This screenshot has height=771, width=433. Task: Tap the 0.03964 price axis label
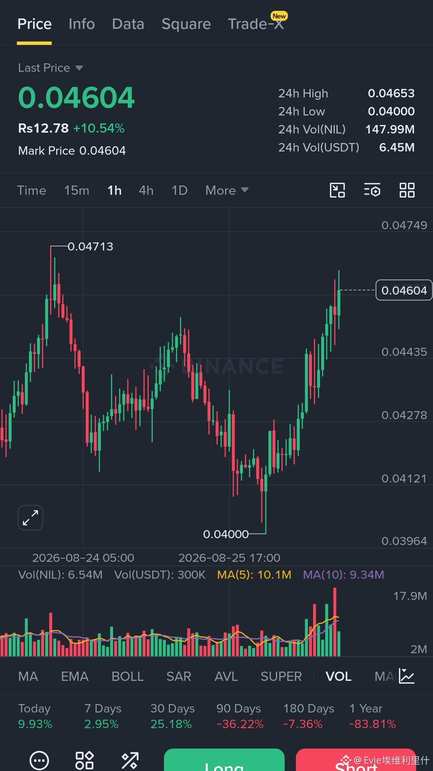(x=404, y=541)
